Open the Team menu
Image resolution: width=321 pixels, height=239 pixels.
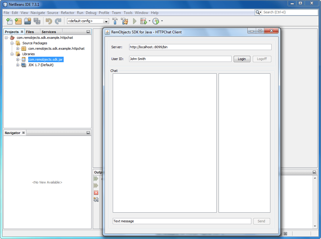click(x=116, y=13)
